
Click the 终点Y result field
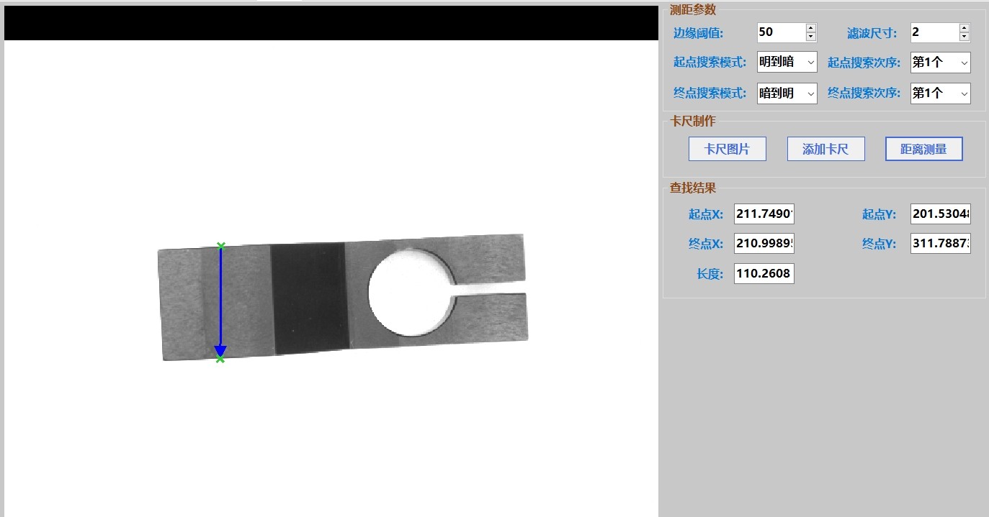pos(940,244)
